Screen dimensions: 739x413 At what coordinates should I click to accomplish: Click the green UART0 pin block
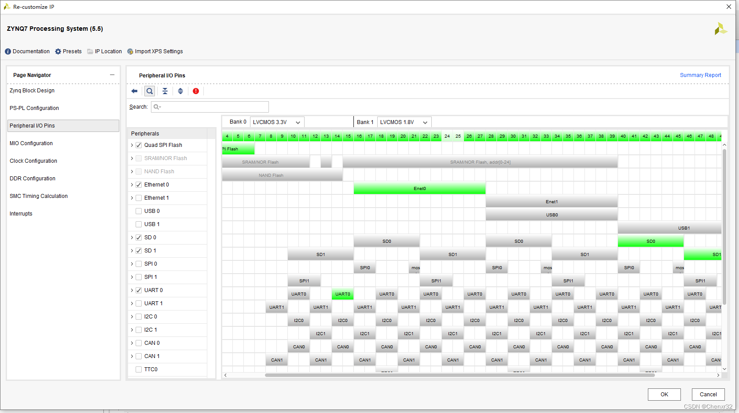pos(342,294)
